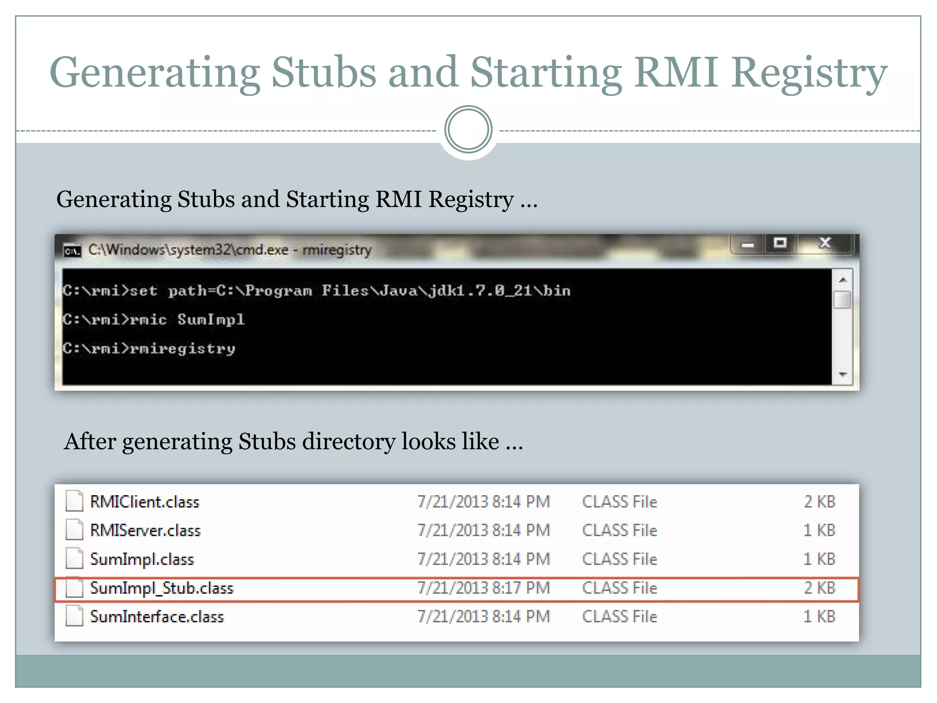Select the RMIClient.class file name

point(145,502)
